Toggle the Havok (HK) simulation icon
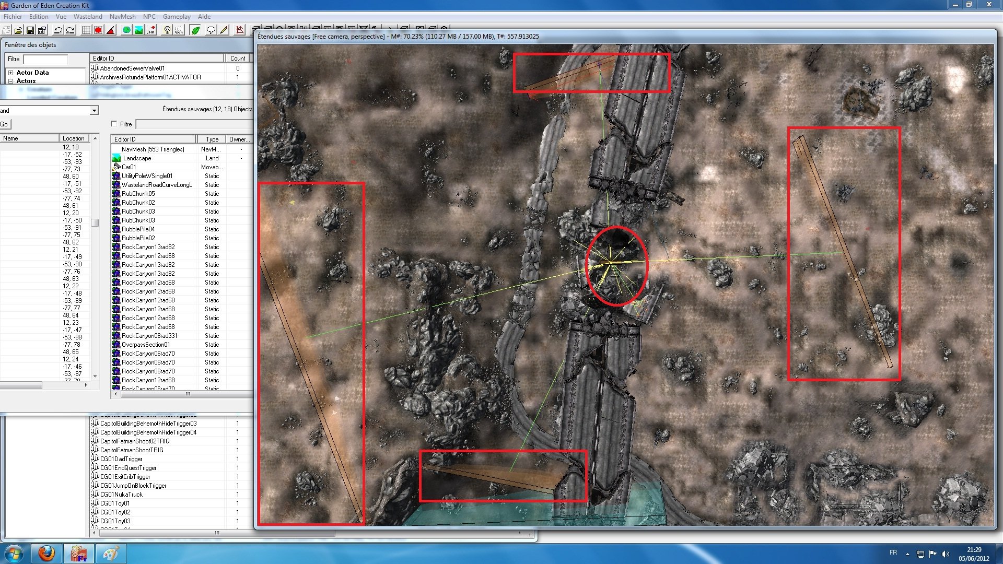This screenshot has height=564, width=1003. 150,30
